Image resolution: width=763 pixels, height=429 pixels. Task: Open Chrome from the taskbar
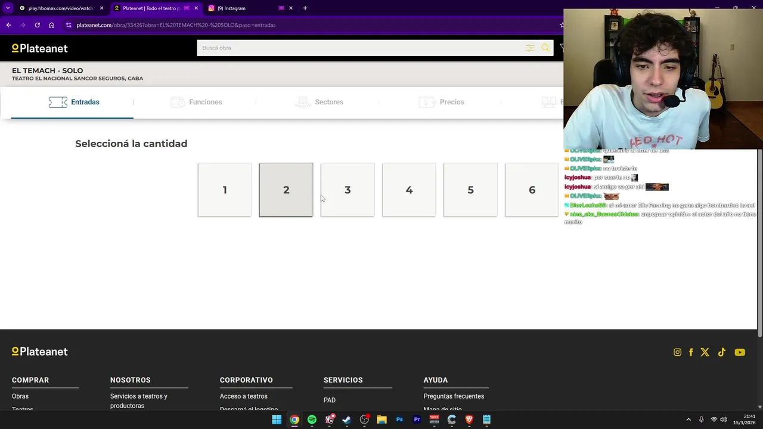294,419
